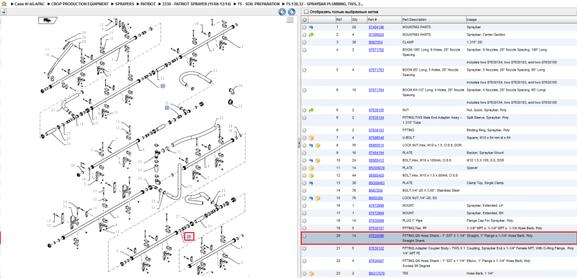Click package icon on LOCK NUT BN55359

[317, 198]
